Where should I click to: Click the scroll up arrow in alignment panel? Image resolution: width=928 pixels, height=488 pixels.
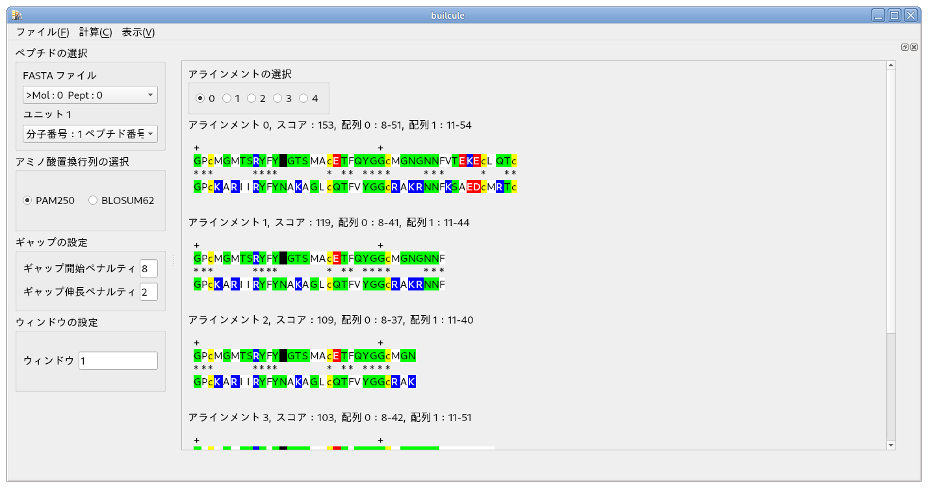point(891,65)
